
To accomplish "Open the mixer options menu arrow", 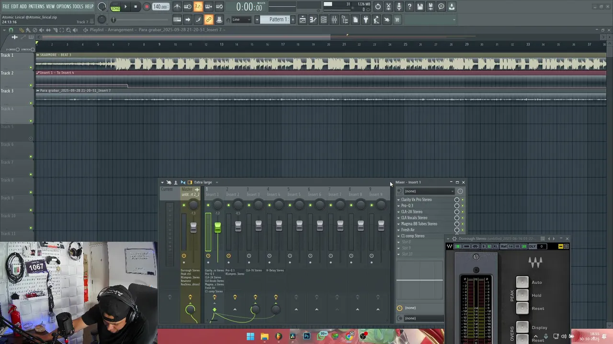I will click(x=162, y=182).
